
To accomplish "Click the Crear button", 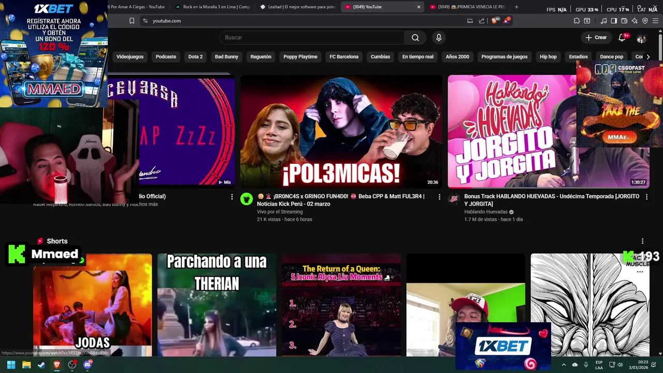I will click(x=596, y=37).
